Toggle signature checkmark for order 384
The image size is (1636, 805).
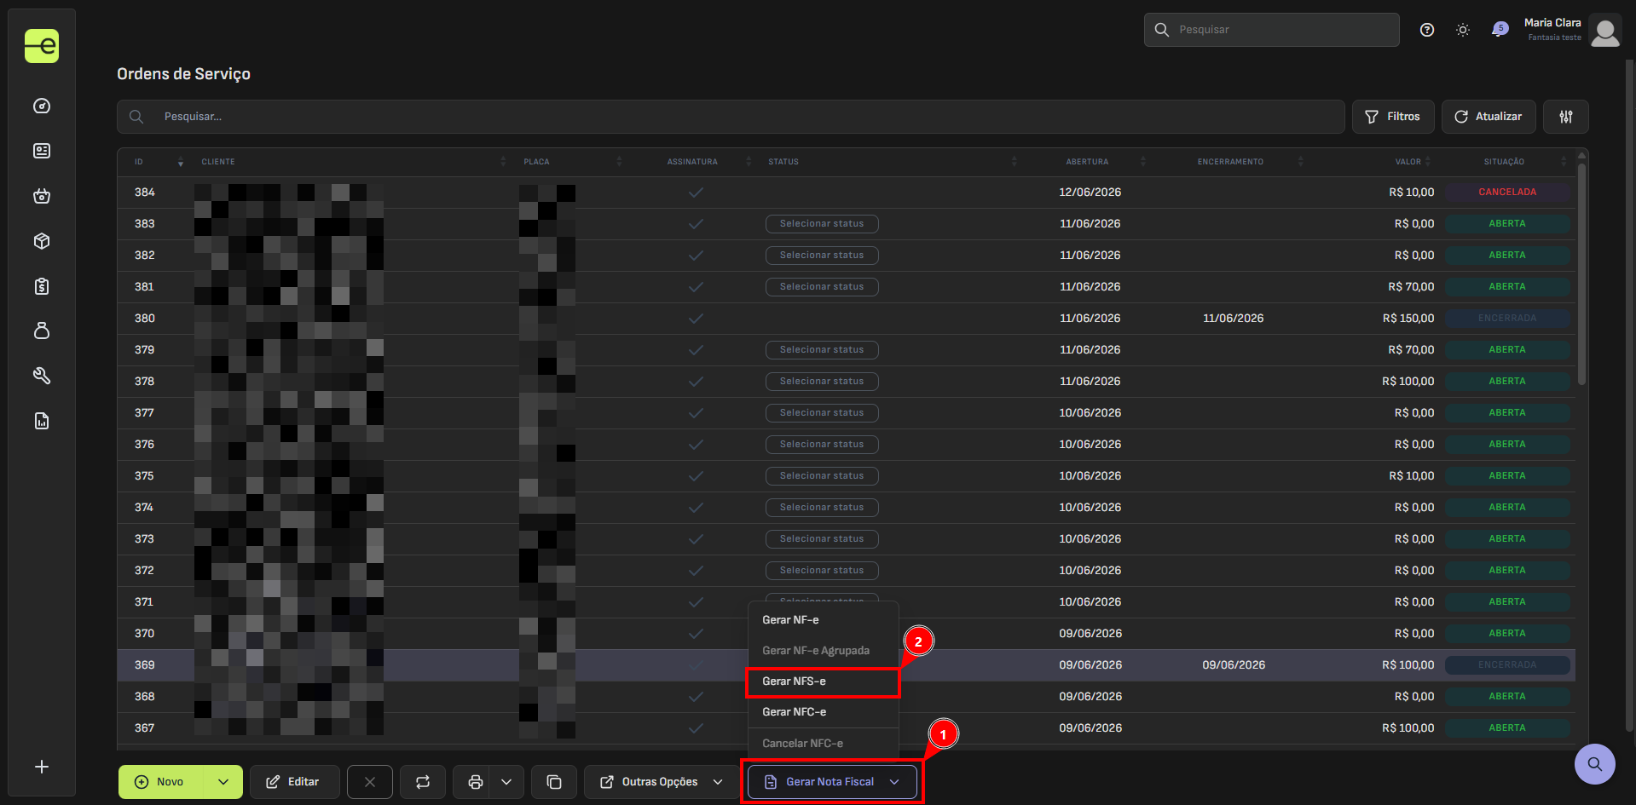(x=696, y=193)
